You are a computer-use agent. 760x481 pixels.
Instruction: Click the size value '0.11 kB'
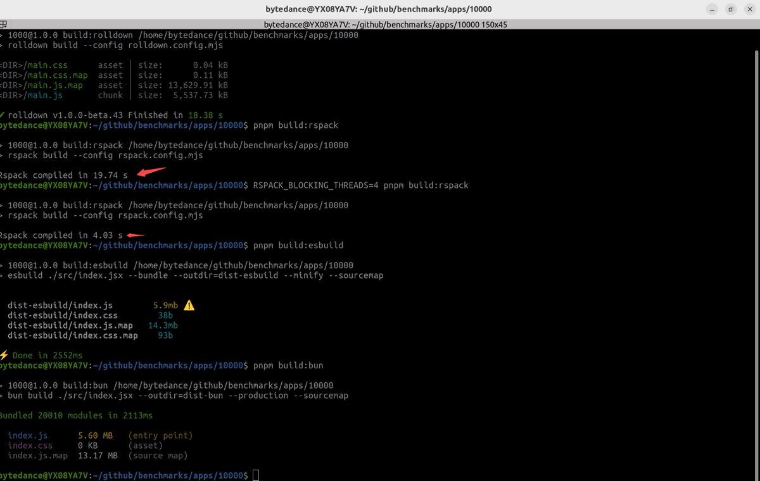[211, 75]
